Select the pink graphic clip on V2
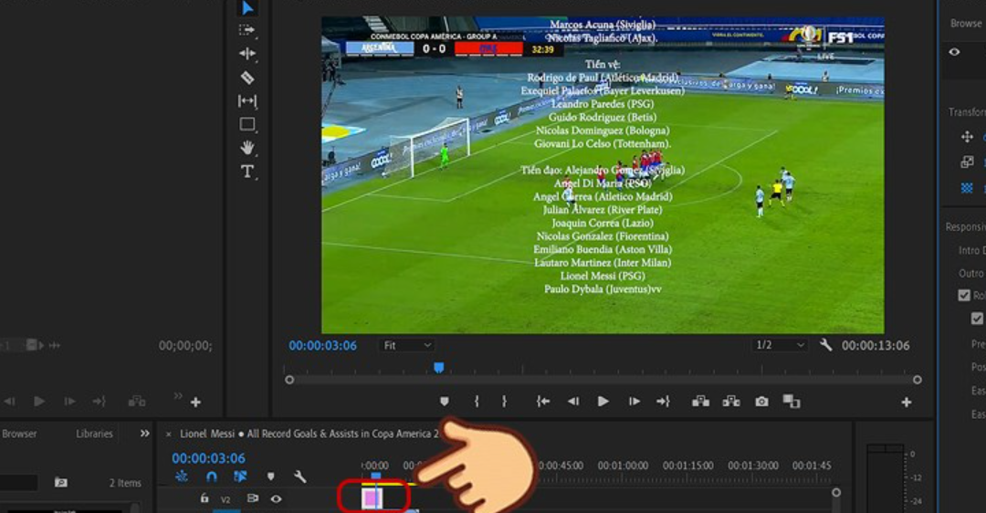986x513 pixels. [x=372, y=497]
